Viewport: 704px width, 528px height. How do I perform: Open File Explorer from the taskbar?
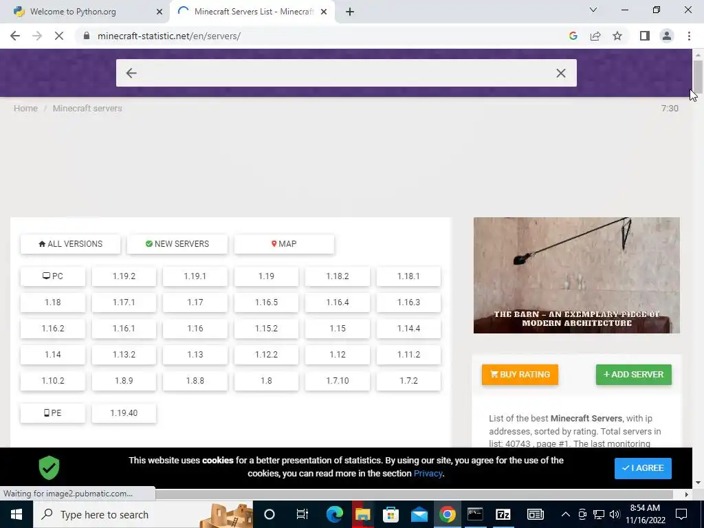tap(362, 514)
